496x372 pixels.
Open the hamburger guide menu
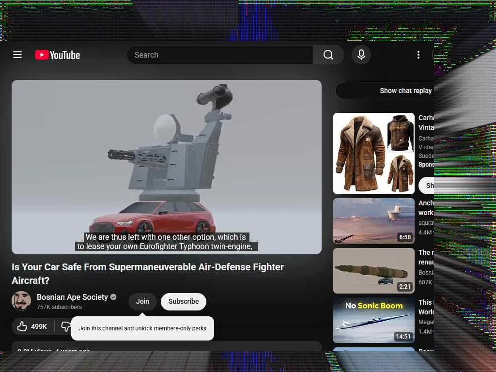tap(17, 55)
